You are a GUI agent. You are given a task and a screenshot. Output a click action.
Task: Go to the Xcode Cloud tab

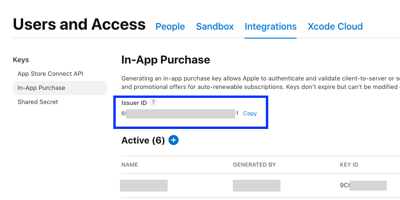point(335,26)
